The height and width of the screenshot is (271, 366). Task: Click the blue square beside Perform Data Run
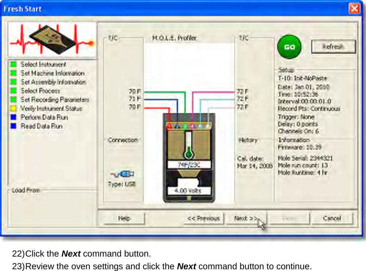click(13, 117)
